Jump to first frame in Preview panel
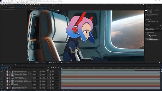Viewport: 162px width, 91px height. (149, 22)
